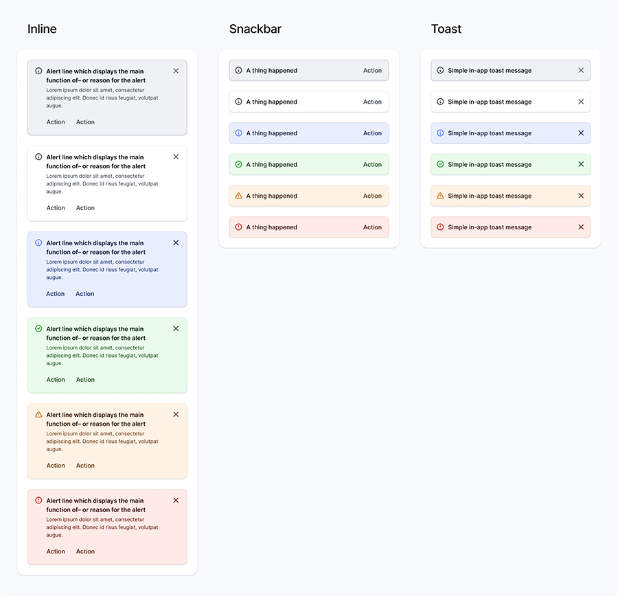Click second Action in red inline alert
The width and height of the screenshot is (618, 596).
coord(85,551)
